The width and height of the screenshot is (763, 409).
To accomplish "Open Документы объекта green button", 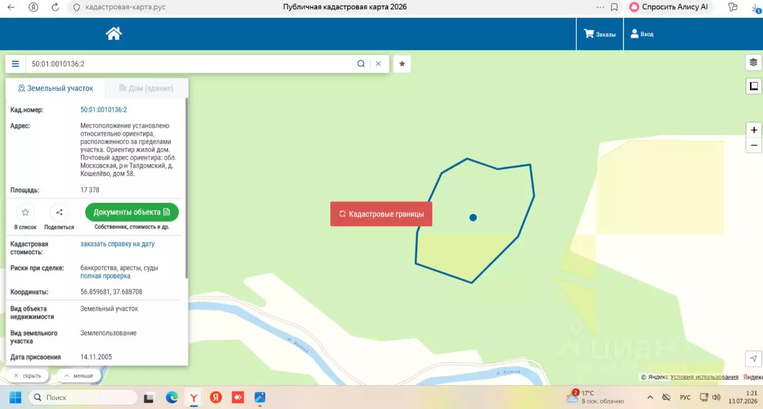I will pyautogui.click(x=132, y=212).
